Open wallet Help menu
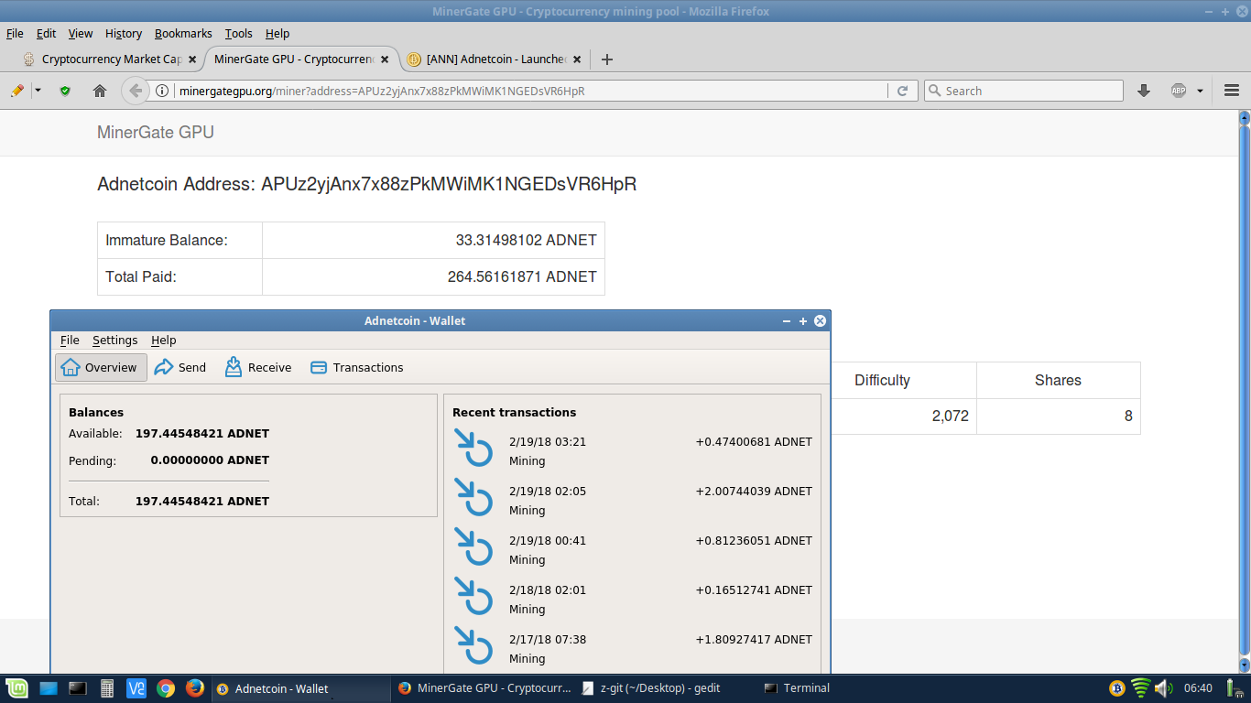Viewport: 1251px width, 703px height. click(164, 340)
